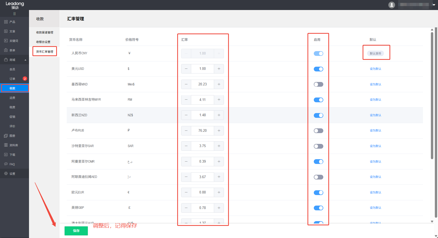Enable the 卢布RUB currency toggle
438x238 pixels.
pyautogui.click(x=318, y=131)
